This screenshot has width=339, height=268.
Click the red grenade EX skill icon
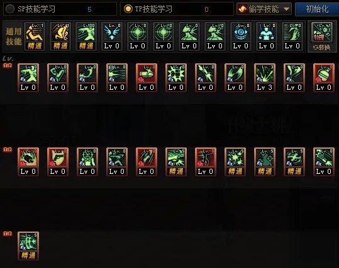(x=324, y=78)
